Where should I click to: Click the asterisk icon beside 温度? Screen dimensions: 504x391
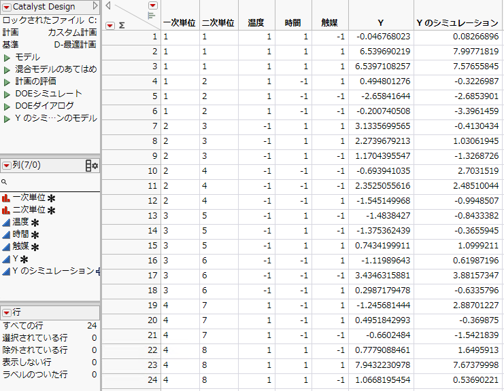point(35,223)
